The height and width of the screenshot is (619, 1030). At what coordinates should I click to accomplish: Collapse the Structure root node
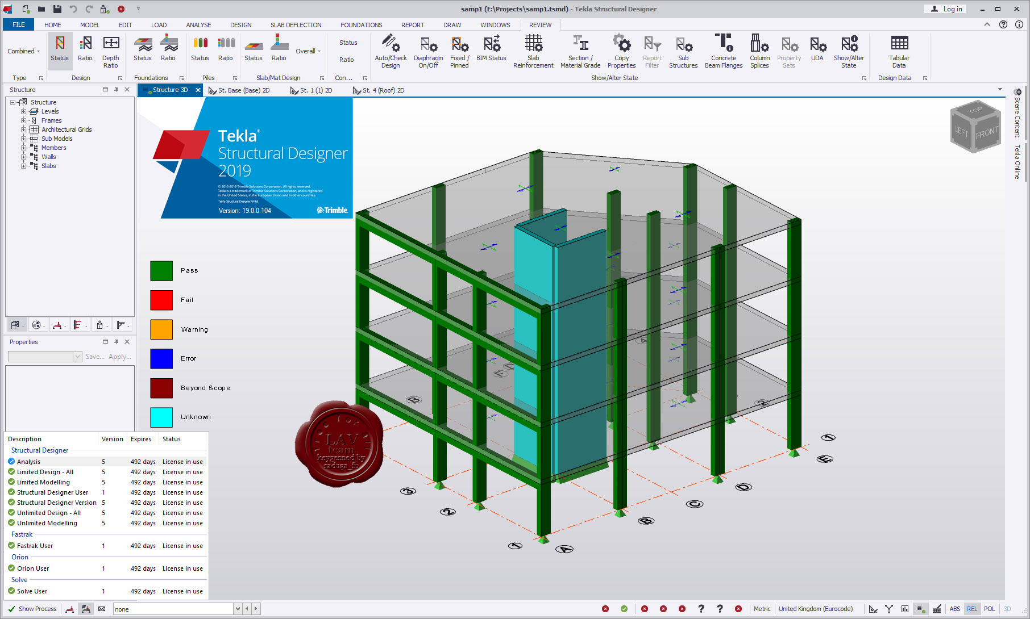[x=13, y=102]
